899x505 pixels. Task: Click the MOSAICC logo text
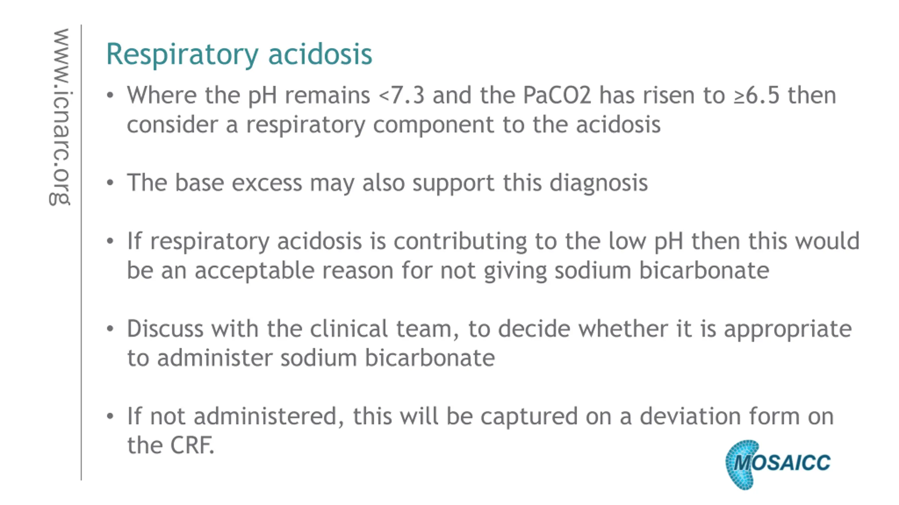tap(782, 463)
